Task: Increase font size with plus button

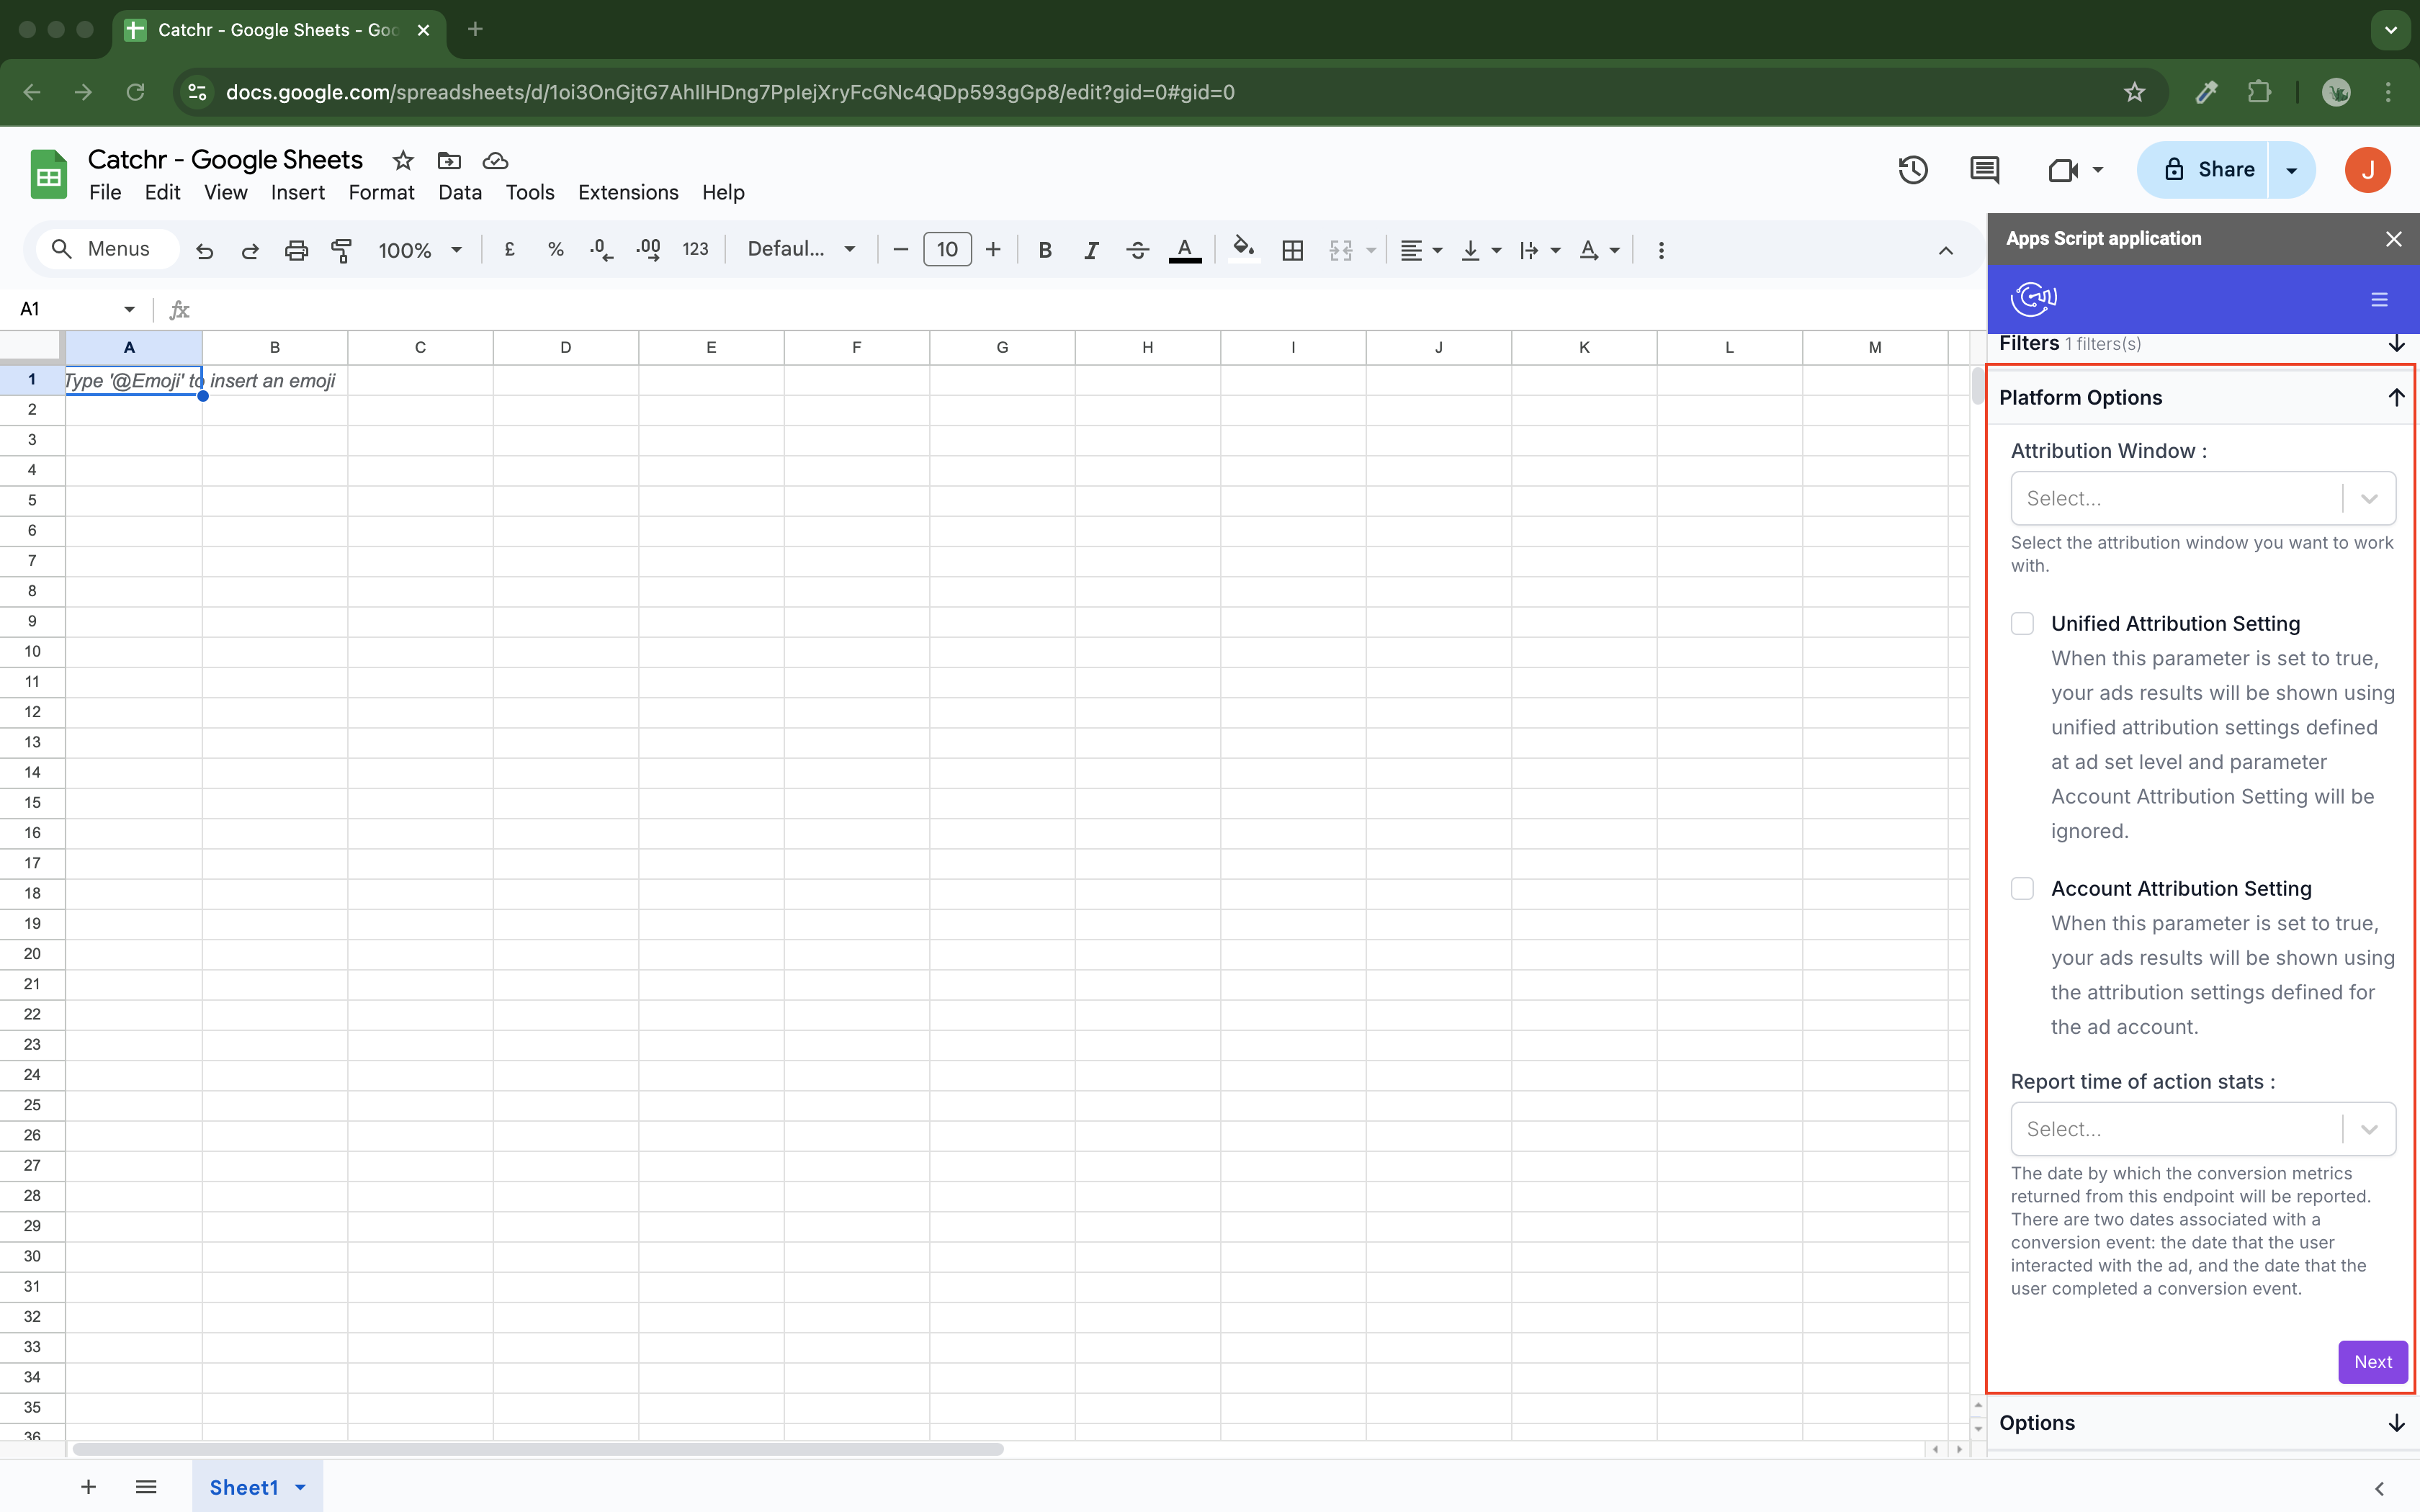Action: pyautogui.click(x=993, y=250)
